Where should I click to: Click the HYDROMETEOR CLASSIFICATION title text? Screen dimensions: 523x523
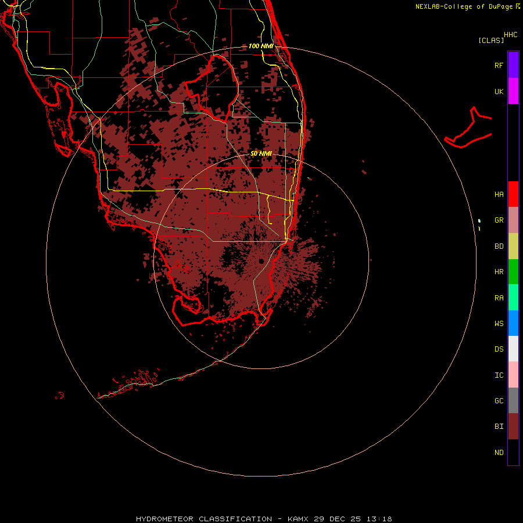(204, 519)
